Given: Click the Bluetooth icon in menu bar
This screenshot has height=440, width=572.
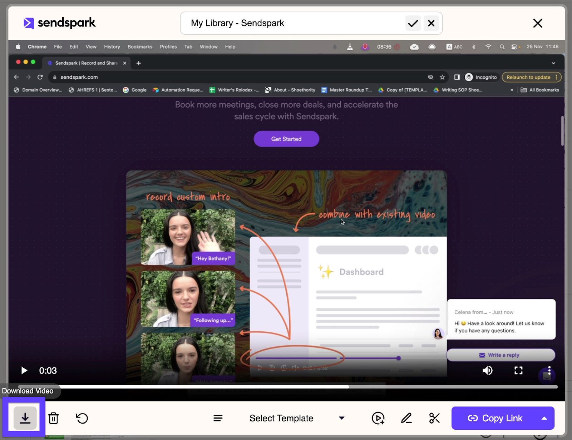Looking at the screenshot, I should click(474, 47).
